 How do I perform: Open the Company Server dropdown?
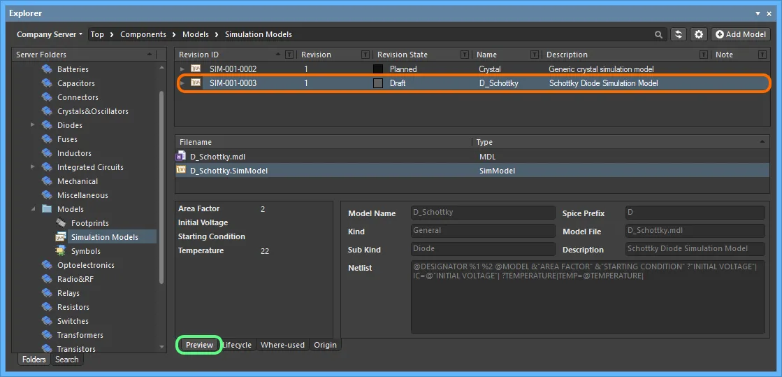pos(50,34)
